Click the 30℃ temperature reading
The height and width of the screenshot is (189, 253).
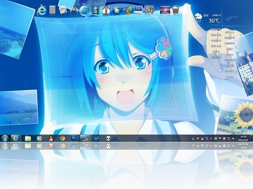(214, 21)
